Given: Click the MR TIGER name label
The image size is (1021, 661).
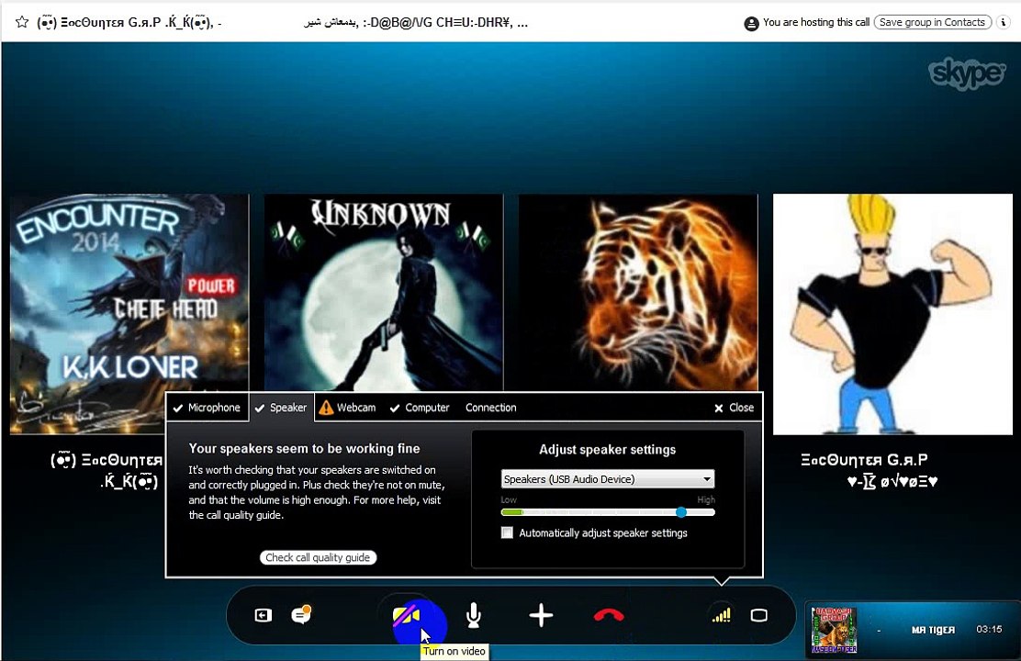Looking at the screenshot, I should (x=933, y=630).
